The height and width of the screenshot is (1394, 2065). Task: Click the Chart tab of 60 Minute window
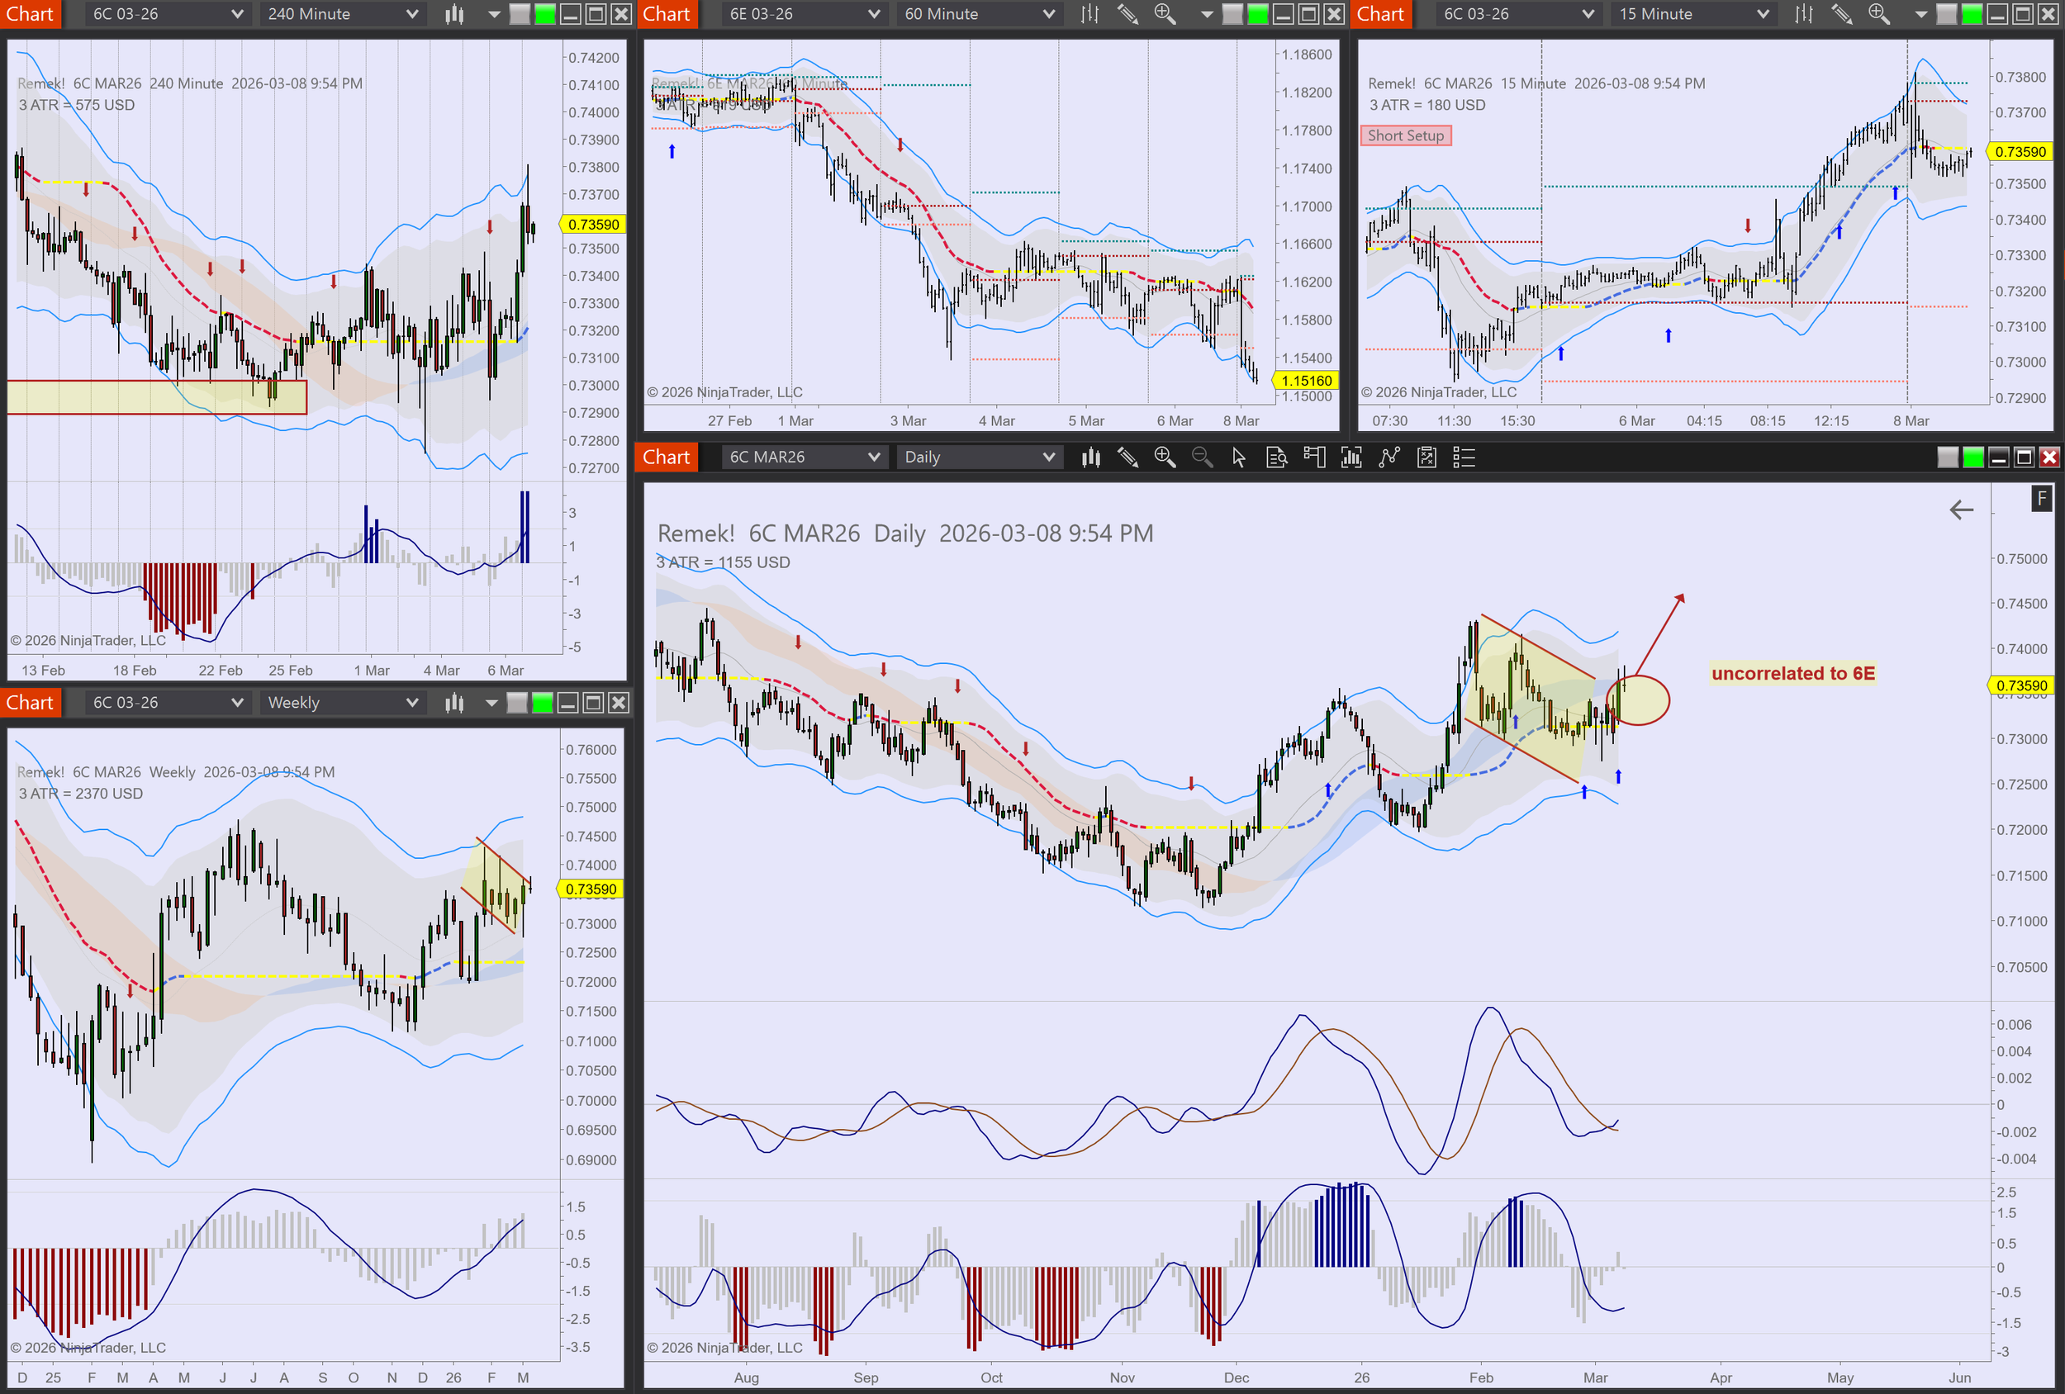pyautogui.click(x=666, y=14)
